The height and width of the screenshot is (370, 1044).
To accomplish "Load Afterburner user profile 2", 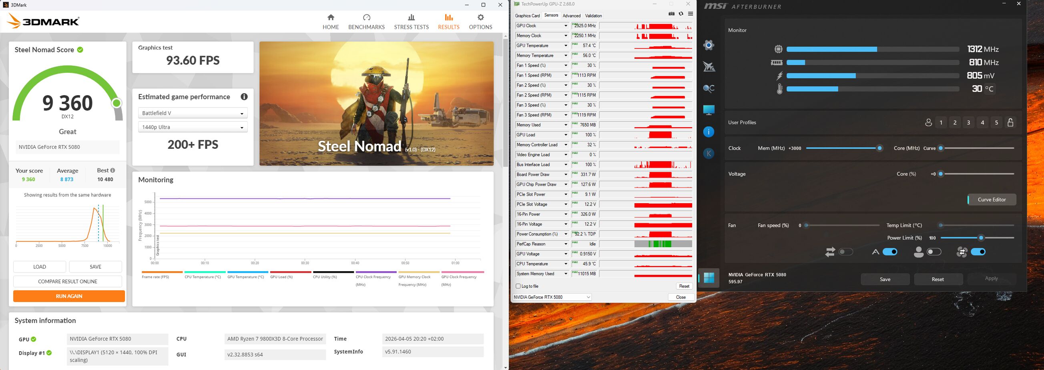I will tap(955, 123).
